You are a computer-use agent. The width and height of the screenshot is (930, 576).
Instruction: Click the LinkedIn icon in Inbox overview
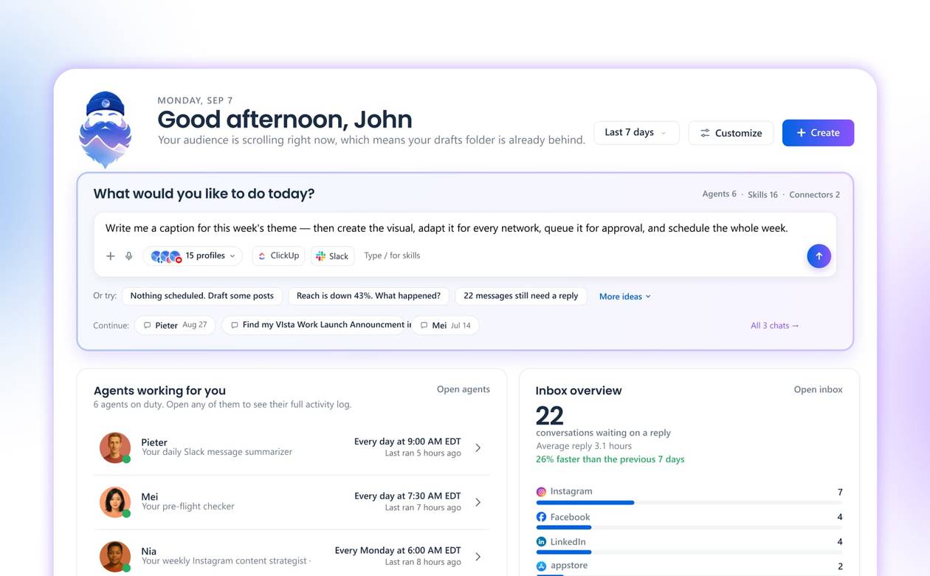coord(541,542)
